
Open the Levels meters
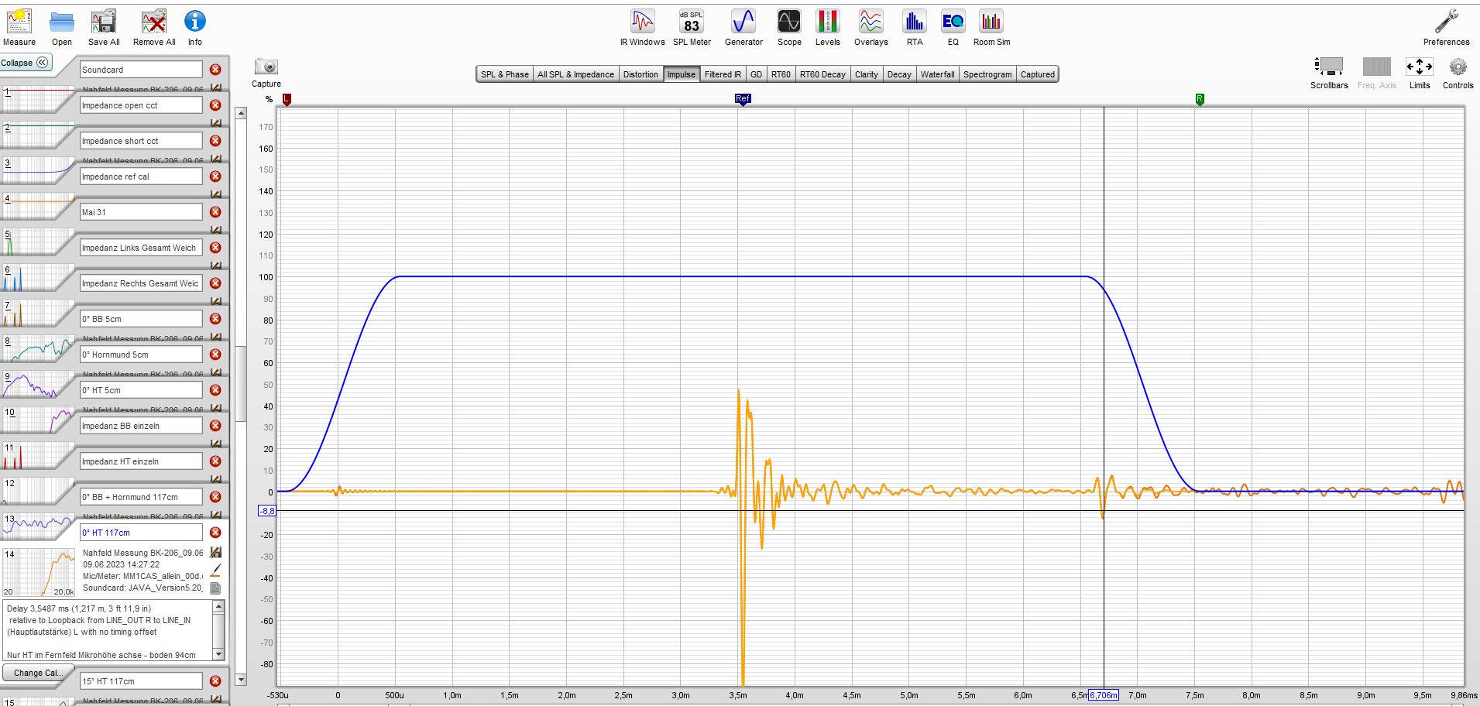point(827,28)
